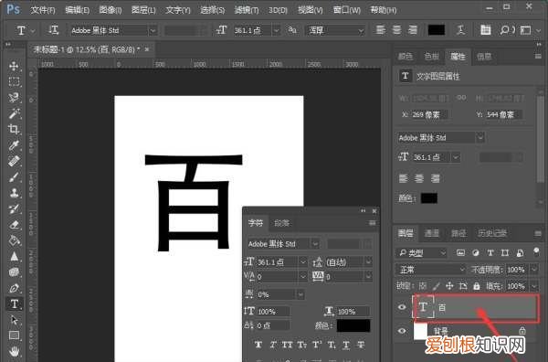This screenshot has width=548, height=362.
Task: Switch to the 通道 tab
Action: tap(432, 233)
